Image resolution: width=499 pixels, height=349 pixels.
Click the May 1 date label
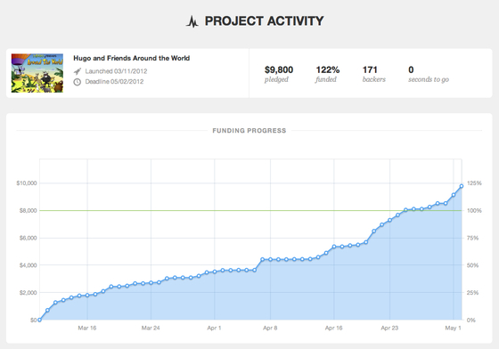click(x=453, y=328)
